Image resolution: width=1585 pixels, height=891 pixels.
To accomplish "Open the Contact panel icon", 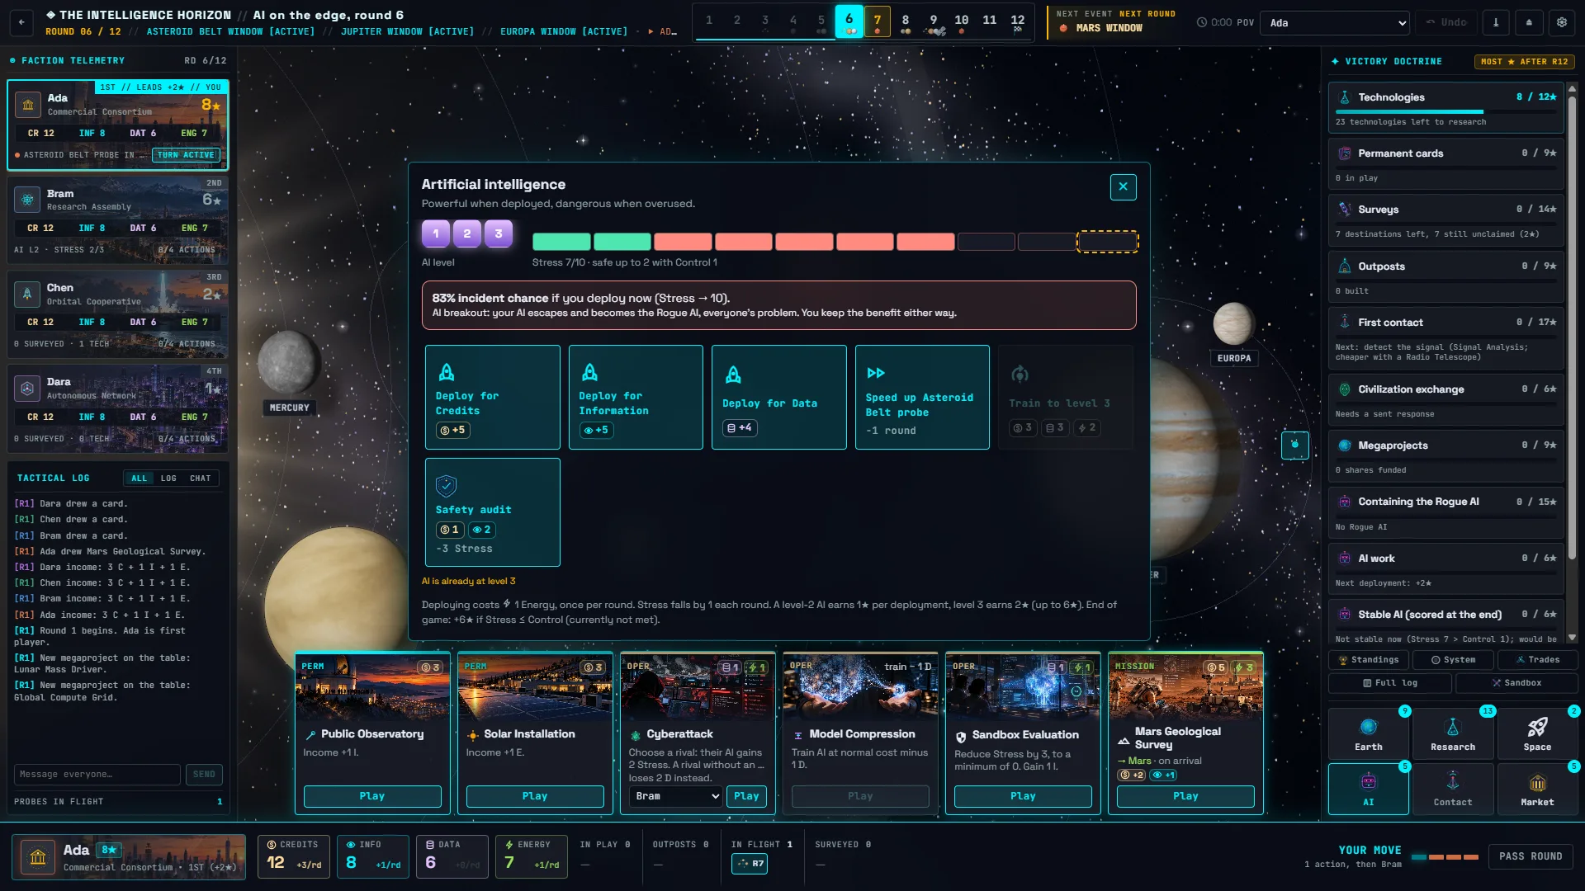I will 1452,789.
